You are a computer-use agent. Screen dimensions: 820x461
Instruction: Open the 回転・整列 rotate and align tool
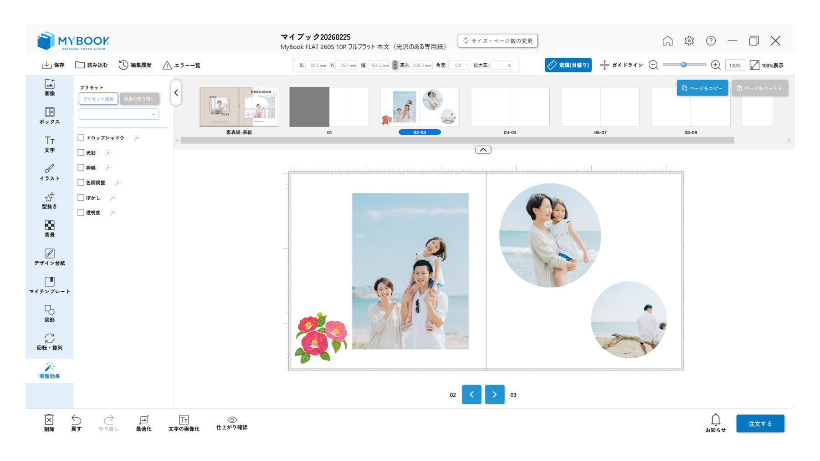(x=49, y=342)
